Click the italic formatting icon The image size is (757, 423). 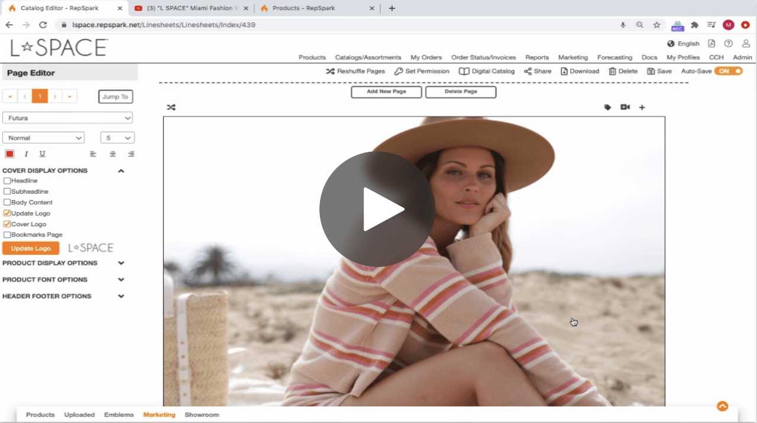coord(26,154)
